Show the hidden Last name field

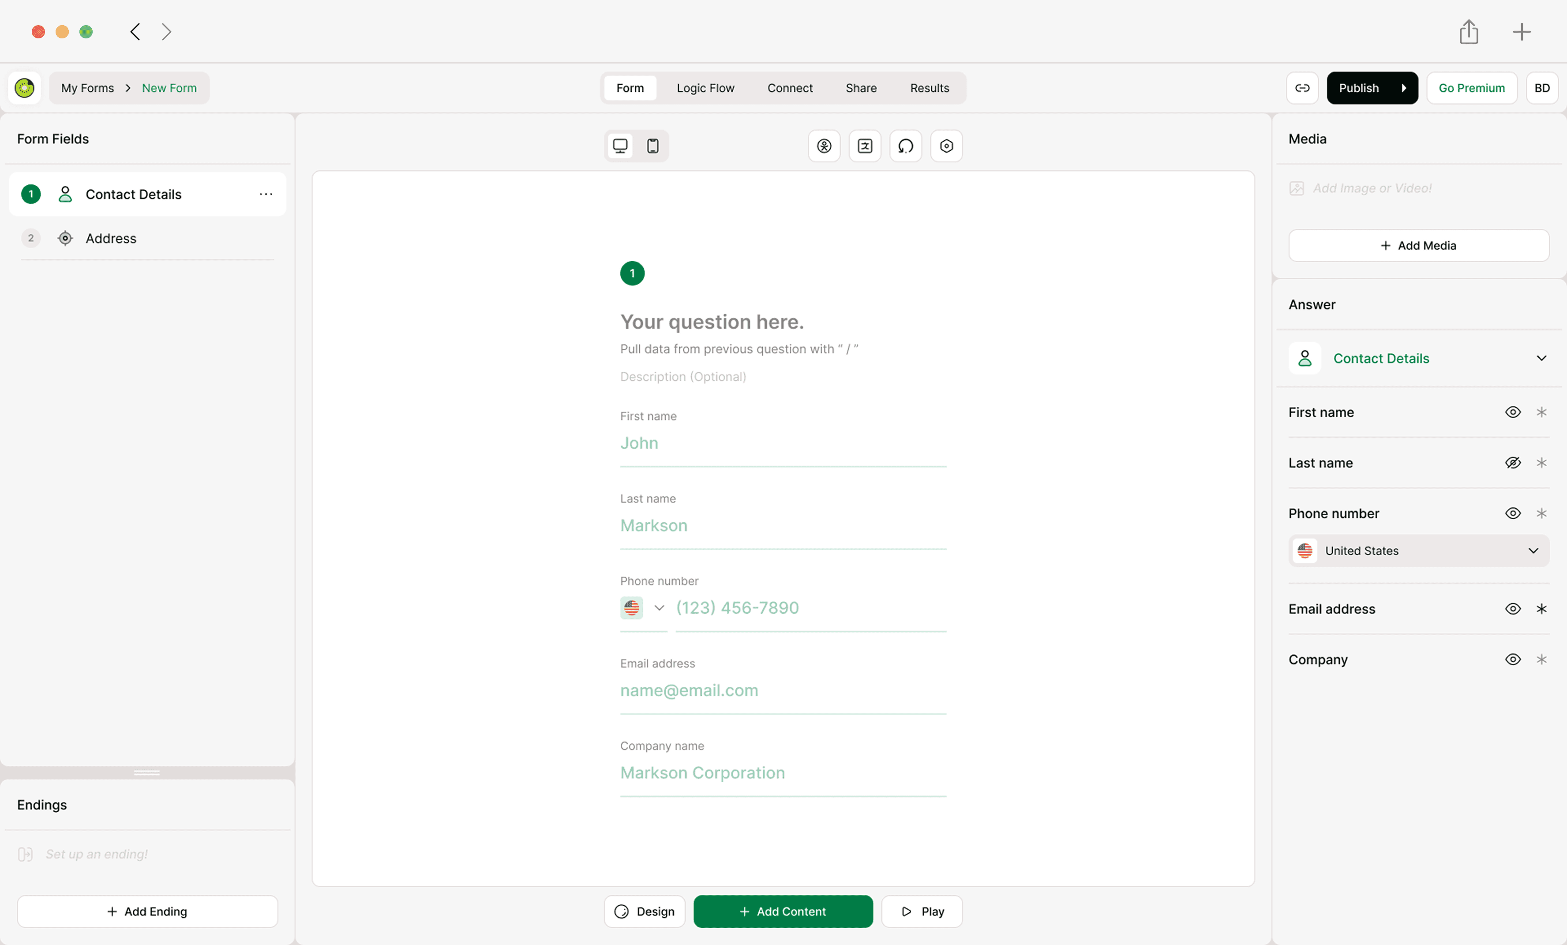(1513, 462)
